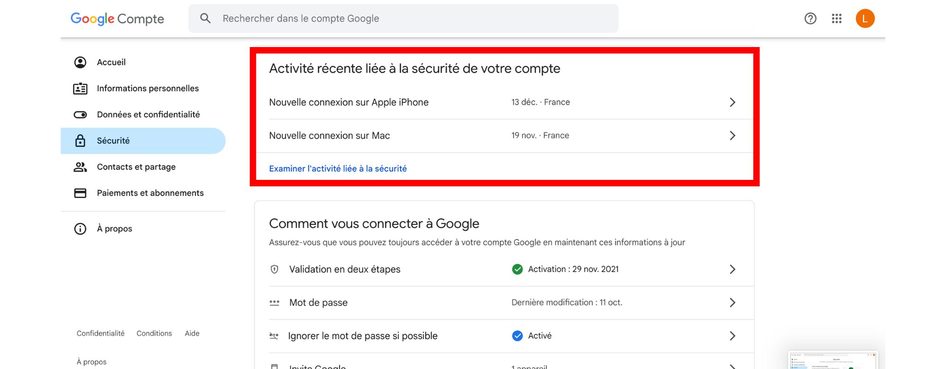Click the help question mark icon
The width and height of the screenshot is (946, 369).
point(810,18)
